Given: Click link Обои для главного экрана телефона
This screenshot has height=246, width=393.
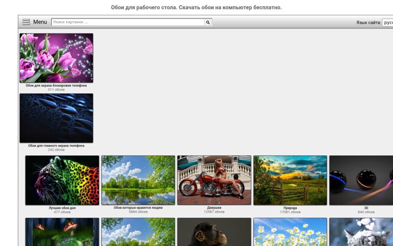Looking at the screenshot, I should 56,145.
